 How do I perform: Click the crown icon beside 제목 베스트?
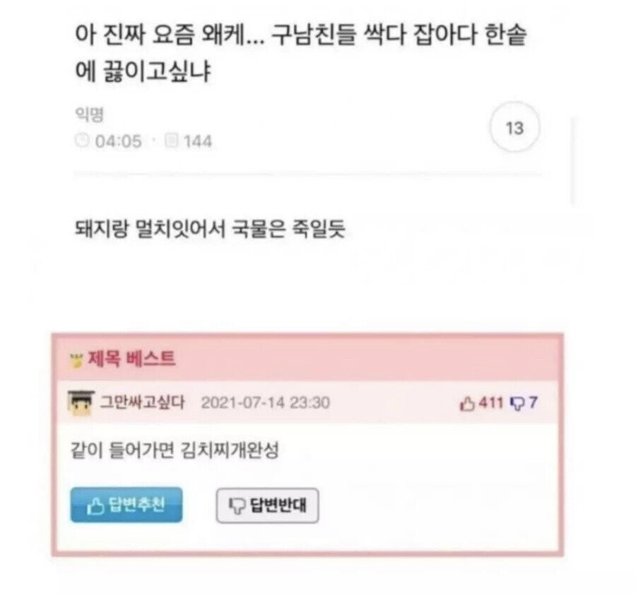pos(76,360)
